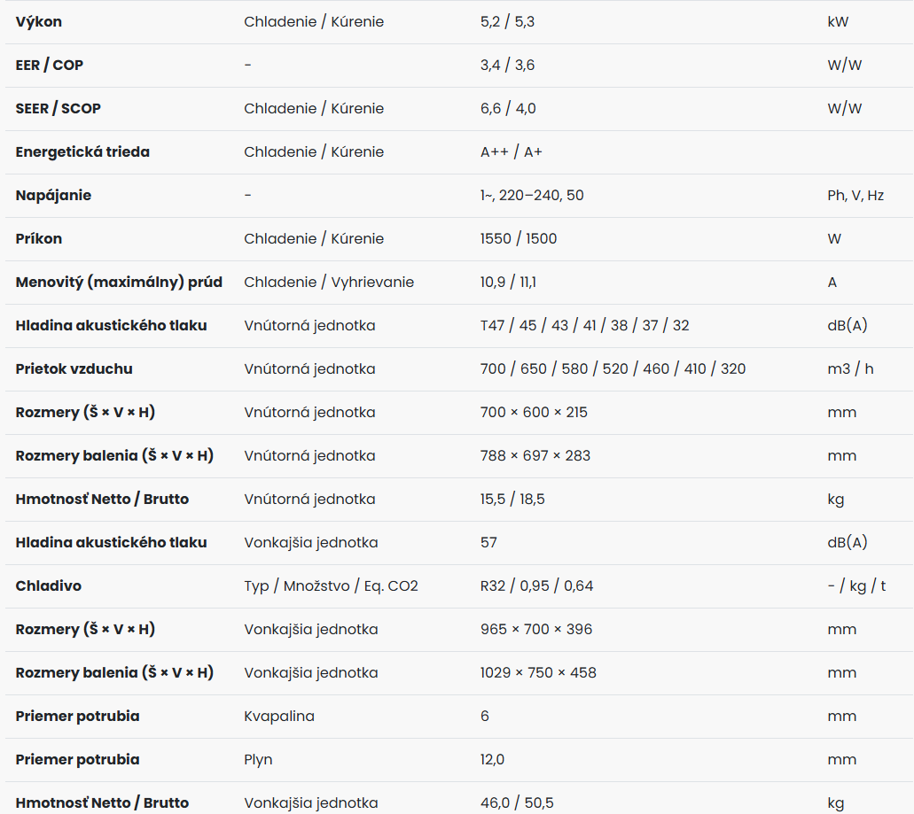Screen dimensions: 914x814
Task: Click the outdoor unit noise value 57
Action: 488,543
